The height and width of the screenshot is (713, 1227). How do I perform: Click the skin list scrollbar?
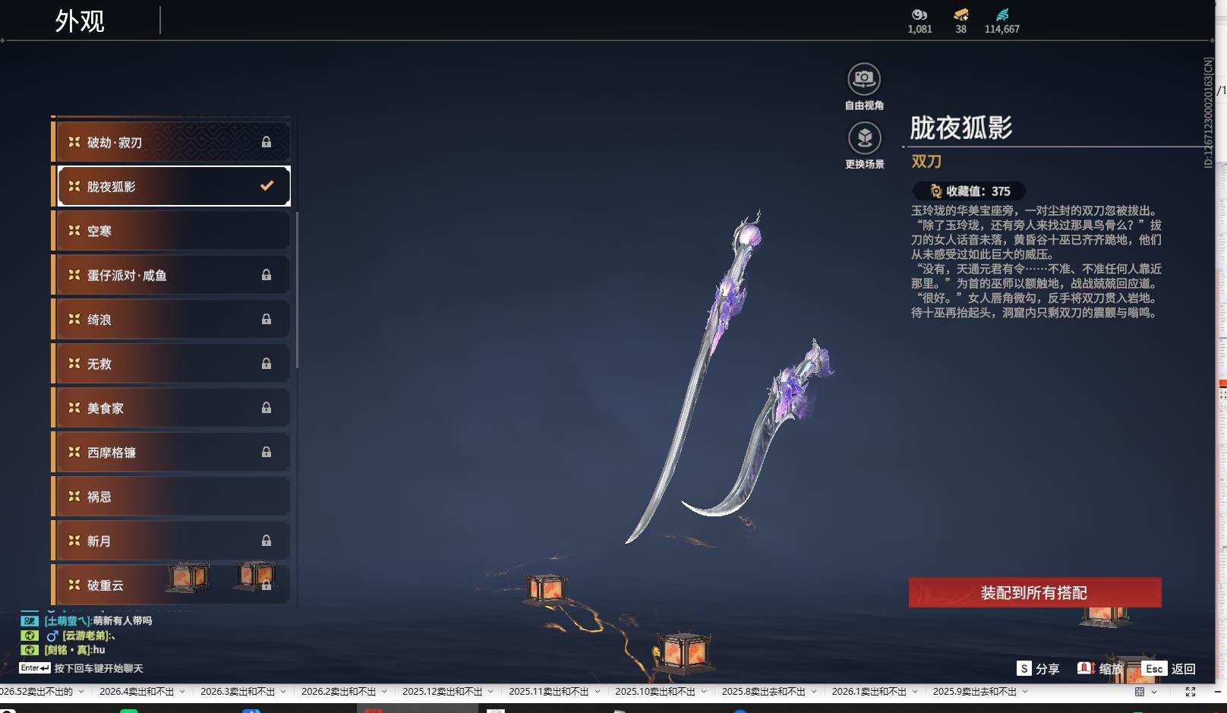pos(297,291)
